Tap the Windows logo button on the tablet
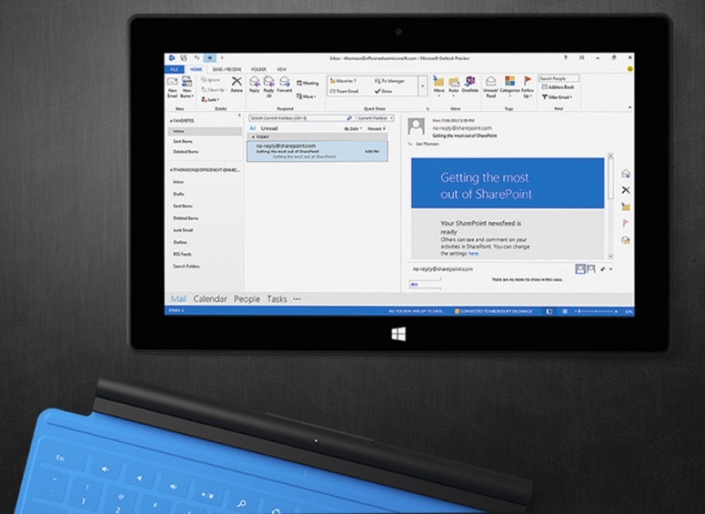This screenshot has width=705, height=514. pyautogui.click(x=399, y=333)
